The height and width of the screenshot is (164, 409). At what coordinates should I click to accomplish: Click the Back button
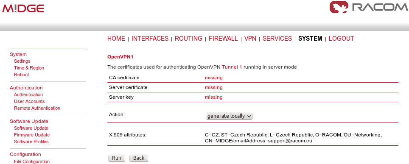click(139, 158)
